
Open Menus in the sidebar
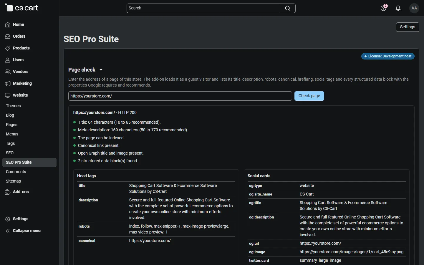pos(12,134)
